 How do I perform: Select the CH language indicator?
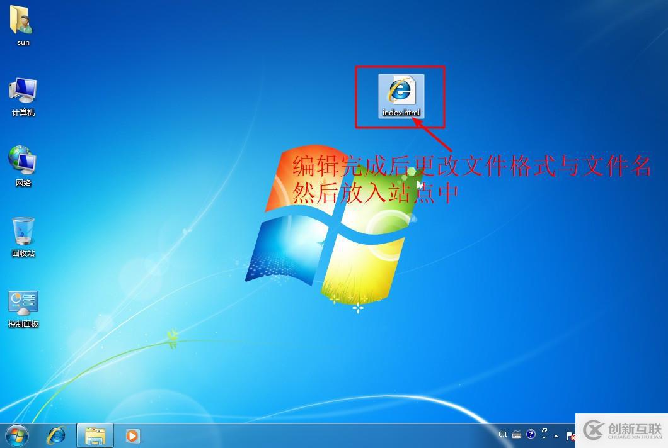(502, 434)
